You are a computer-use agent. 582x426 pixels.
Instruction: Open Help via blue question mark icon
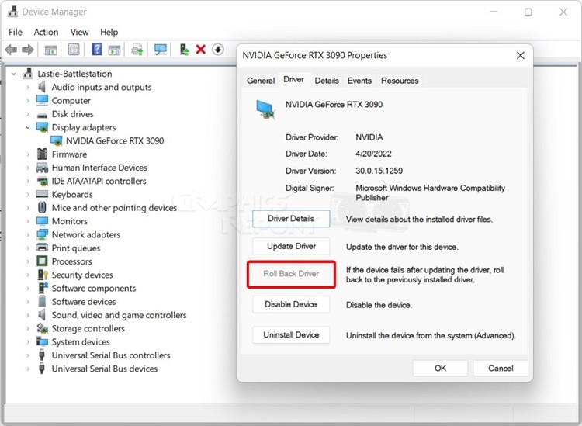(x=96, y=50)
